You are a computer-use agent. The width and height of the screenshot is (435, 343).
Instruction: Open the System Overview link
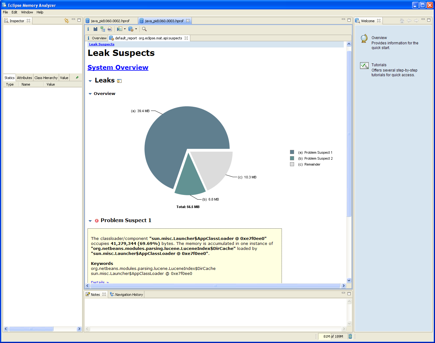118,67
